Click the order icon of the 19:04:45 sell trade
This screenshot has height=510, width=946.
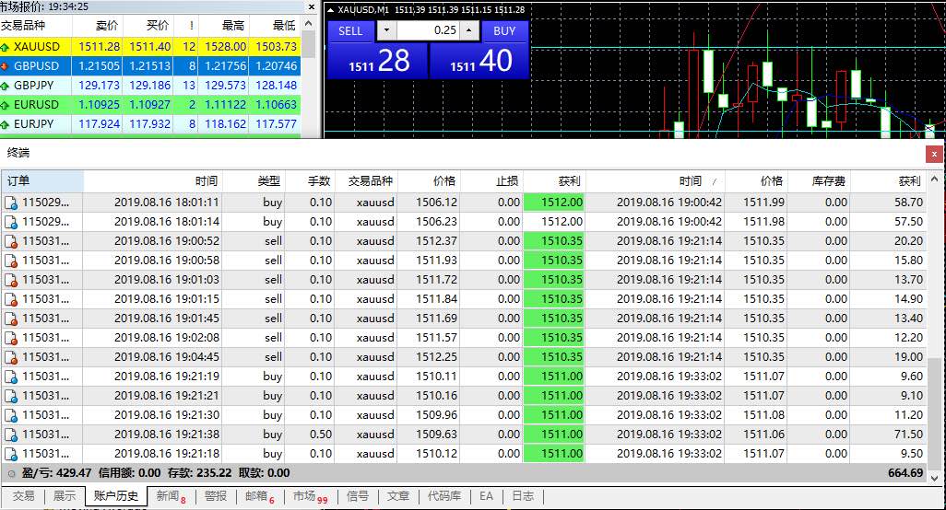[x=11, y=357]
